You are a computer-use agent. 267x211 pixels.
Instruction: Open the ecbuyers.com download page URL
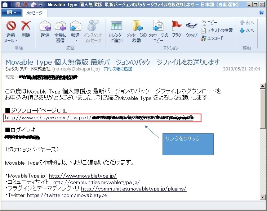coord(99,118)
